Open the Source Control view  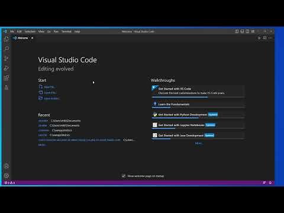7,59
